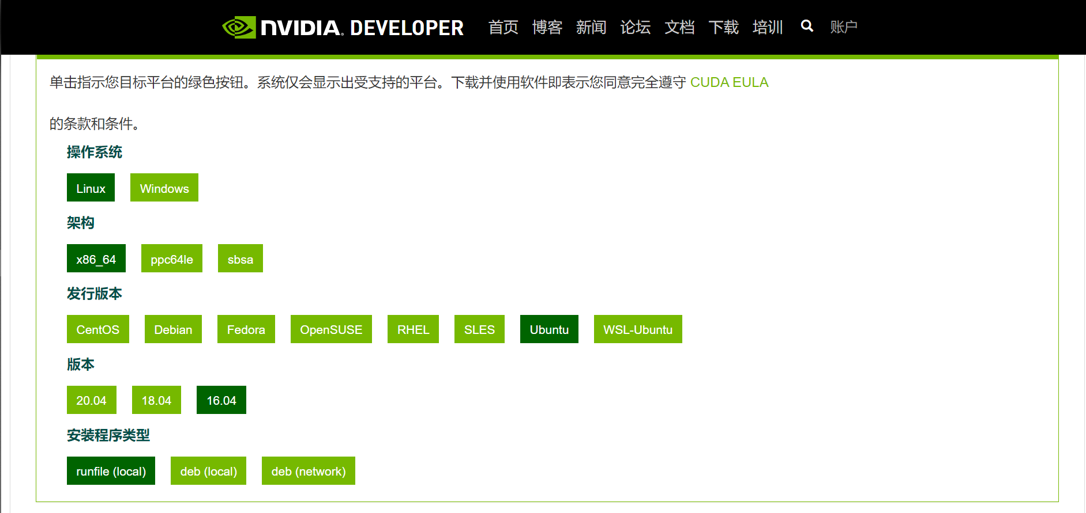
Task: Choose the Debian distribution
Action: [x=173, y=329]
